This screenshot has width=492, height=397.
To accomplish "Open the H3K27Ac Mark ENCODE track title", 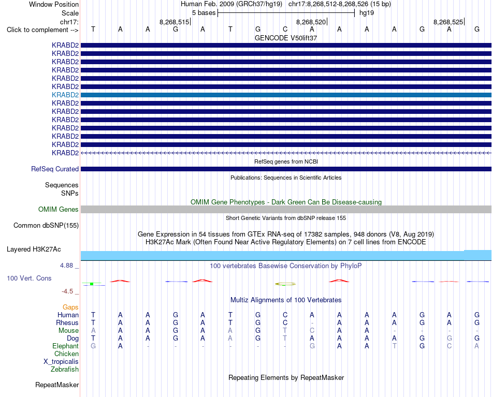I will [x=286, y=242].
